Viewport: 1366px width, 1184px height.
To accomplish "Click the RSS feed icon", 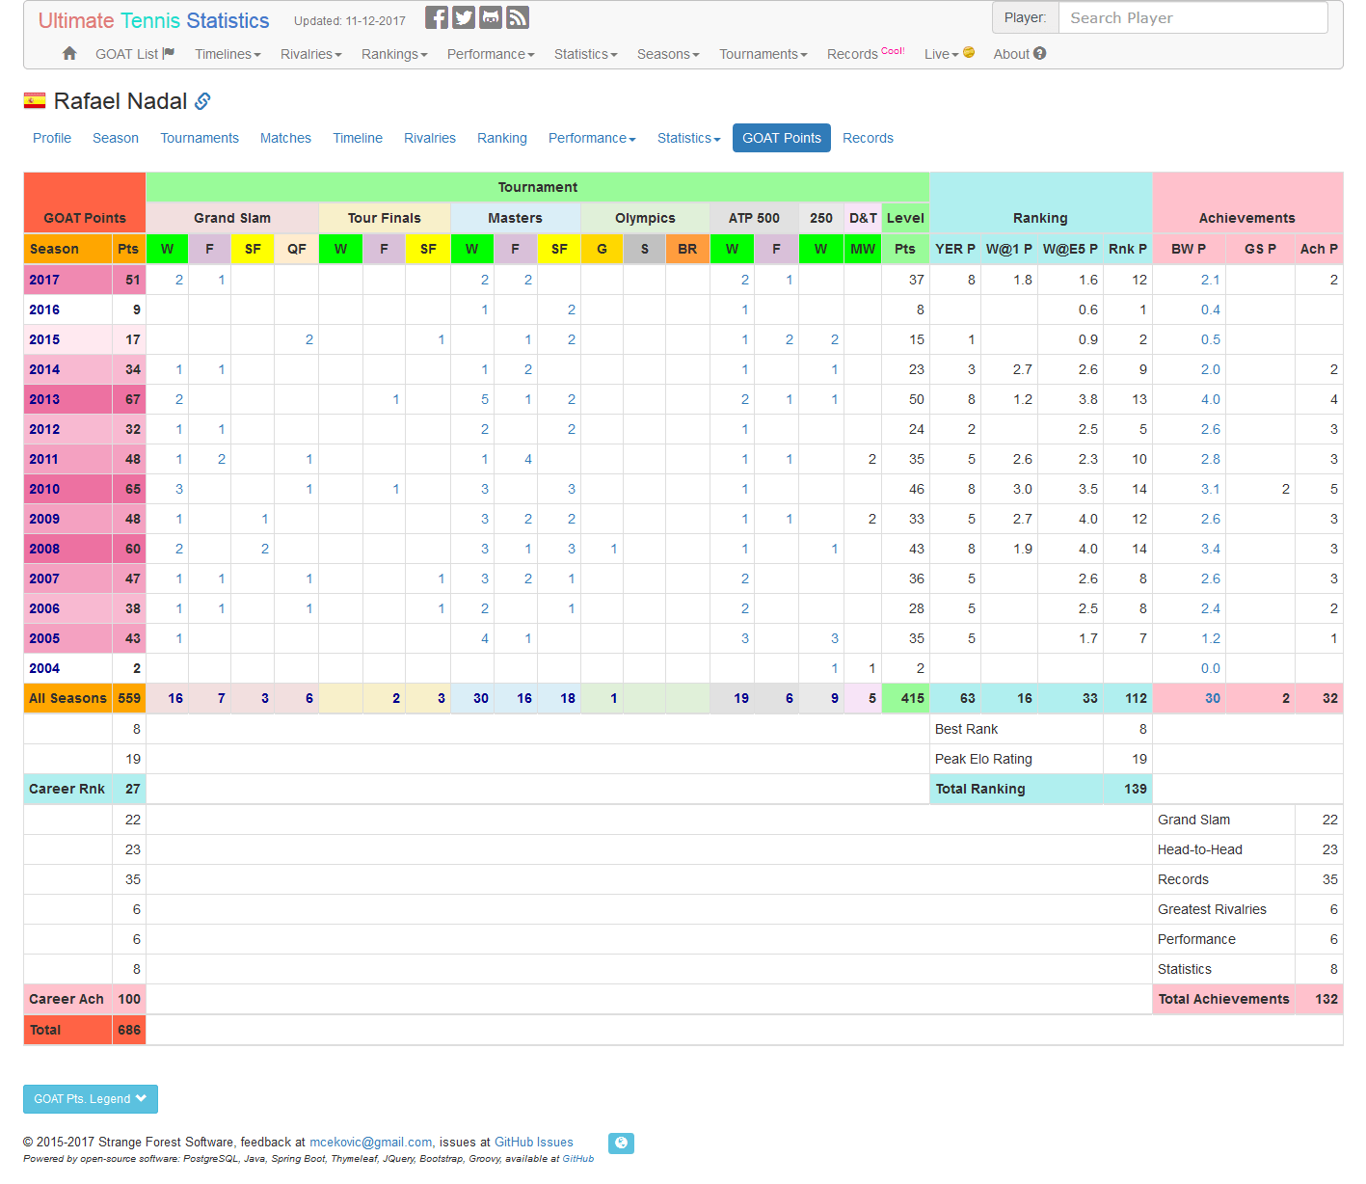I will pos(517,16).
